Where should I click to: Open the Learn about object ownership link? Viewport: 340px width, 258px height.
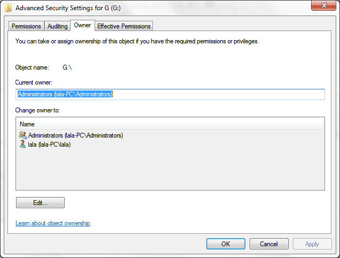pyautogui.click(x=53, y=223)
